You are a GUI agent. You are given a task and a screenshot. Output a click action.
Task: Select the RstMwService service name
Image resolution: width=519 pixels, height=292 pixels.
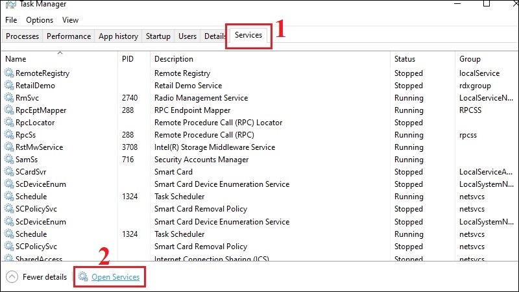pos(39,147)
